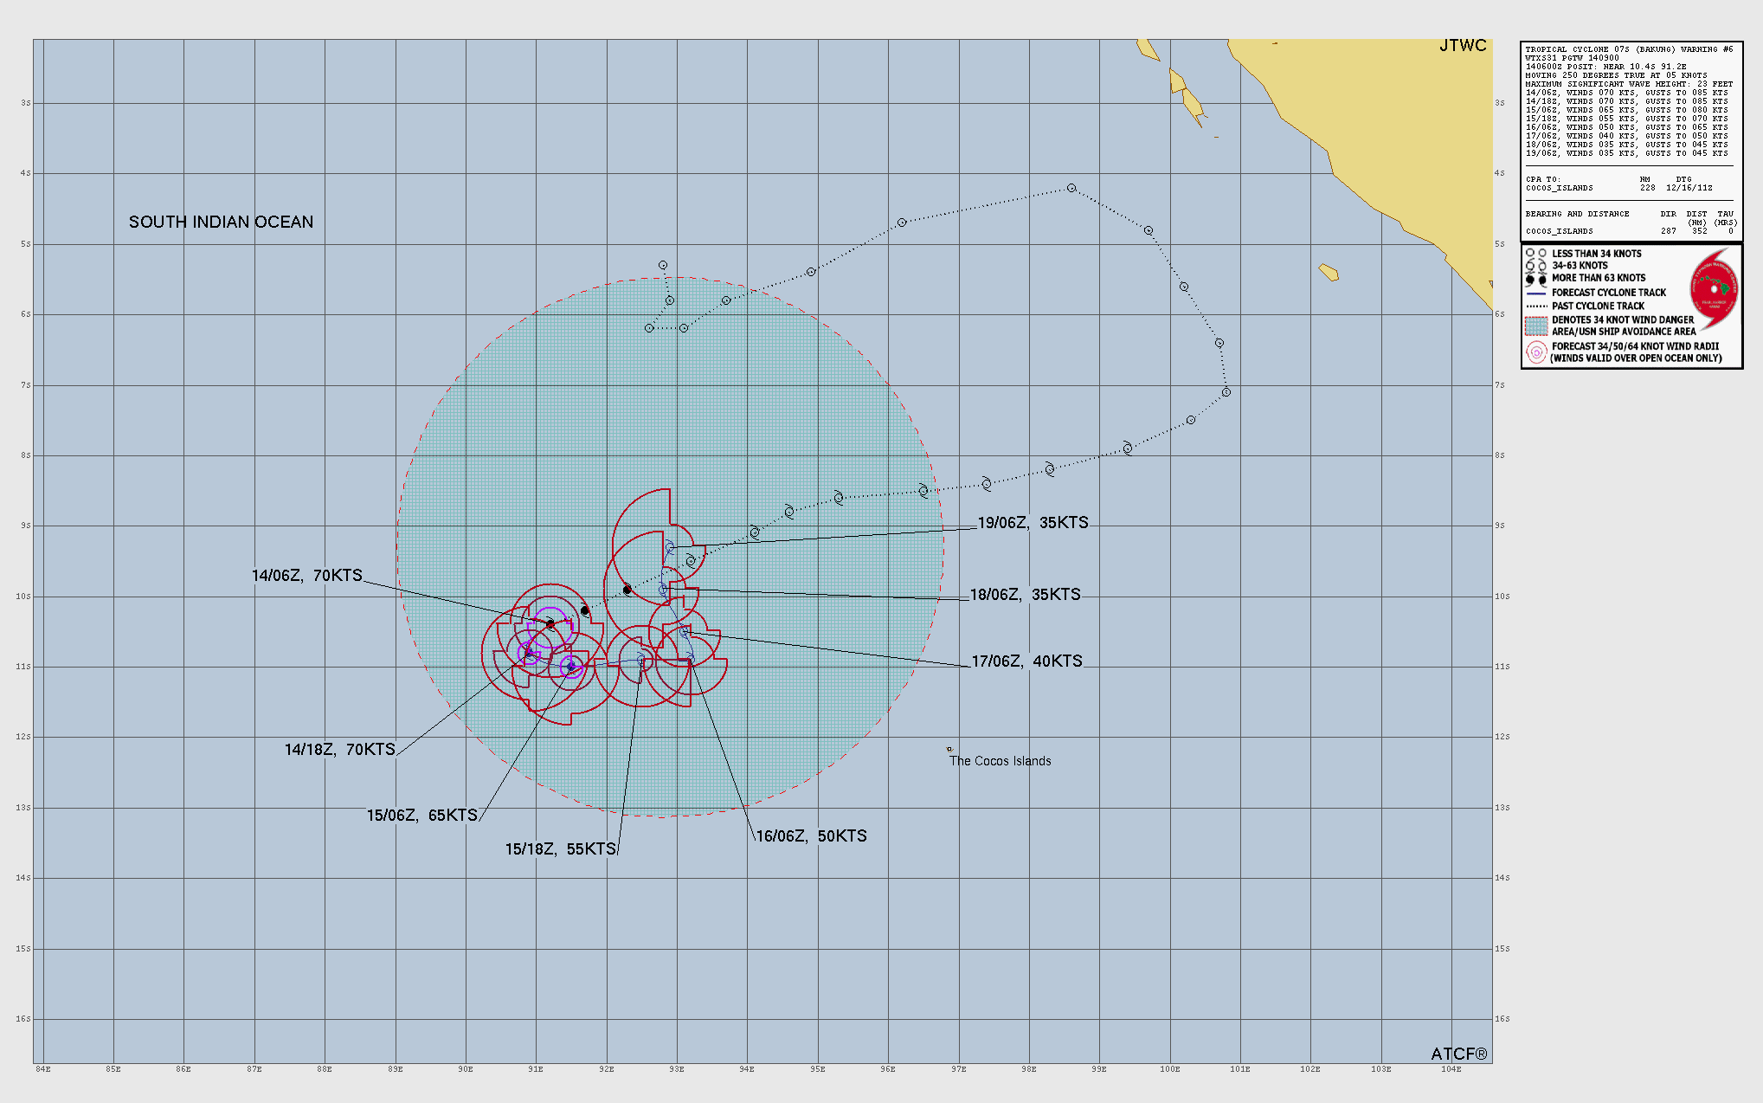The width and height of the screenshot is (1763, 1103).
Task: Click the COCOS_ISLANDS bearing and distance entry
Action: click(x=1559, y=231)
